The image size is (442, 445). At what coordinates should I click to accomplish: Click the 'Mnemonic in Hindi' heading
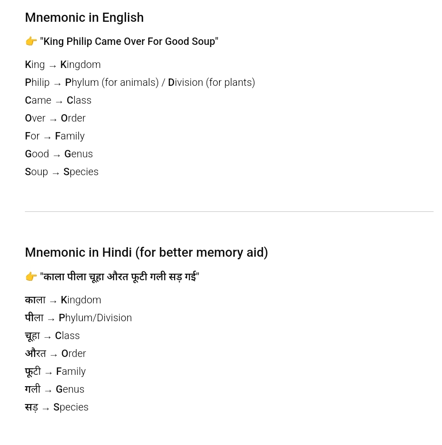(146, 253)
